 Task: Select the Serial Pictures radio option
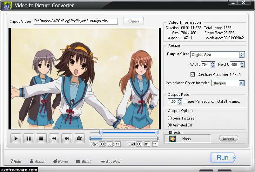point(170,118)
